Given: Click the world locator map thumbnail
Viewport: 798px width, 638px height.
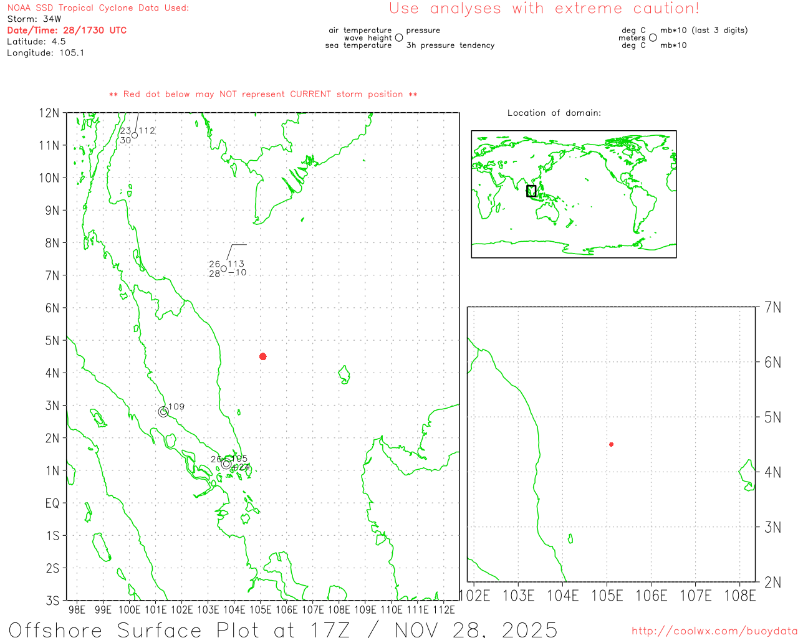Looking at the screenshot, I should point(574,194).
